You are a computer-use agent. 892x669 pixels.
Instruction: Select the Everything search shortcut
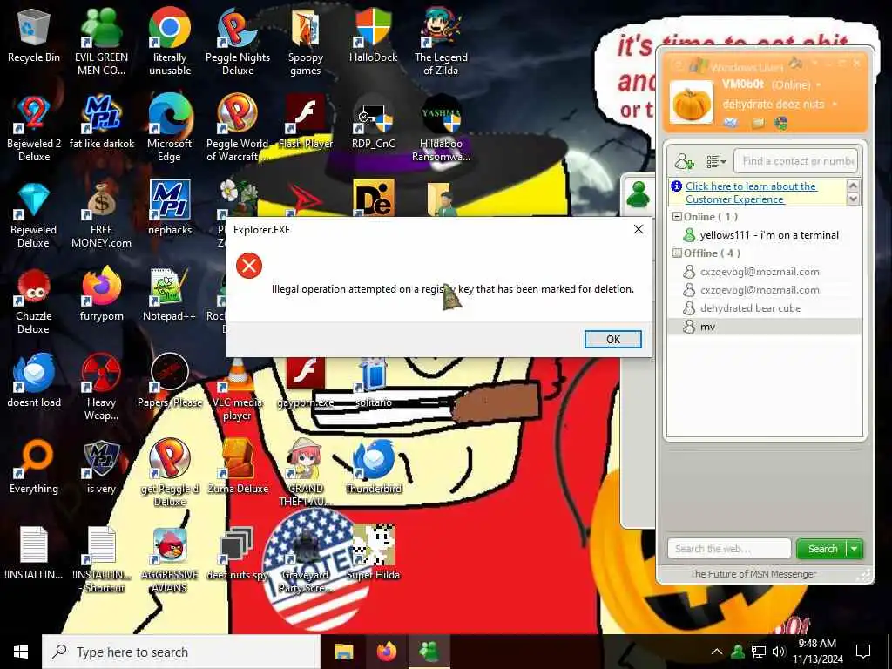coord(34,468)
